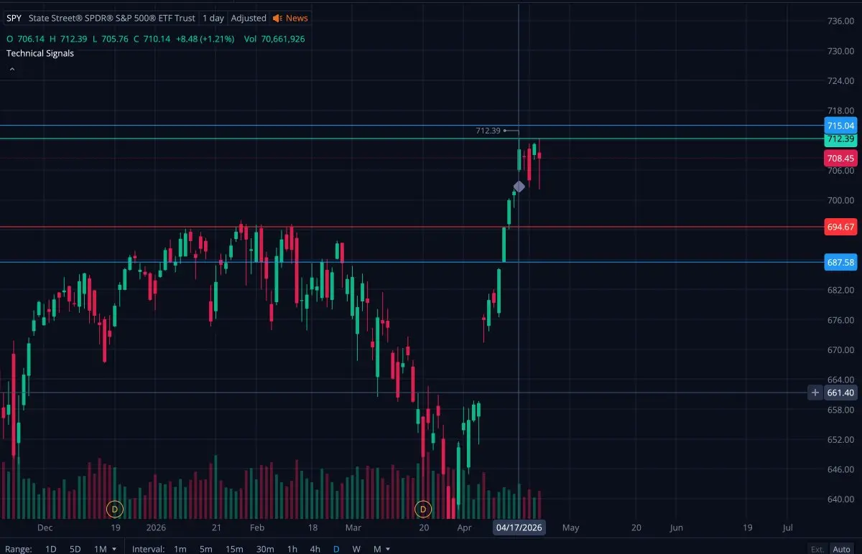The height and width of the screenshot is (554, 862).
Task: Click the 712.39 high annotation on chart
Action: click(x=488, y=131)
